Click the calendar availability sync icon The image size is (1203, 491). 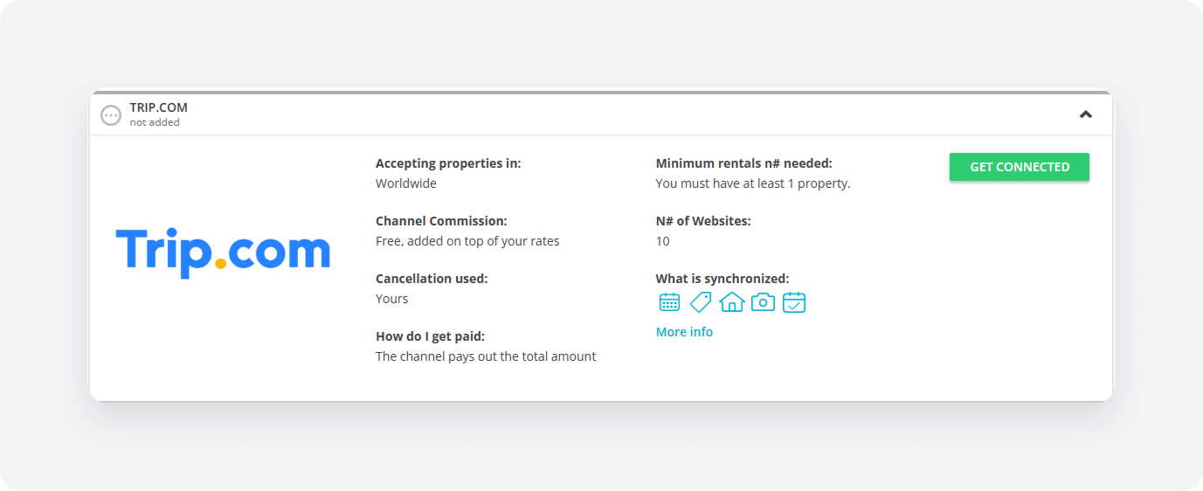click(x=669, y=302)
